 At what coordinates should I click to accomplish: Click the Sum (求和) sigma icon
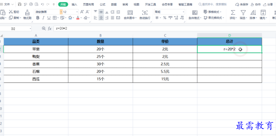233,12
